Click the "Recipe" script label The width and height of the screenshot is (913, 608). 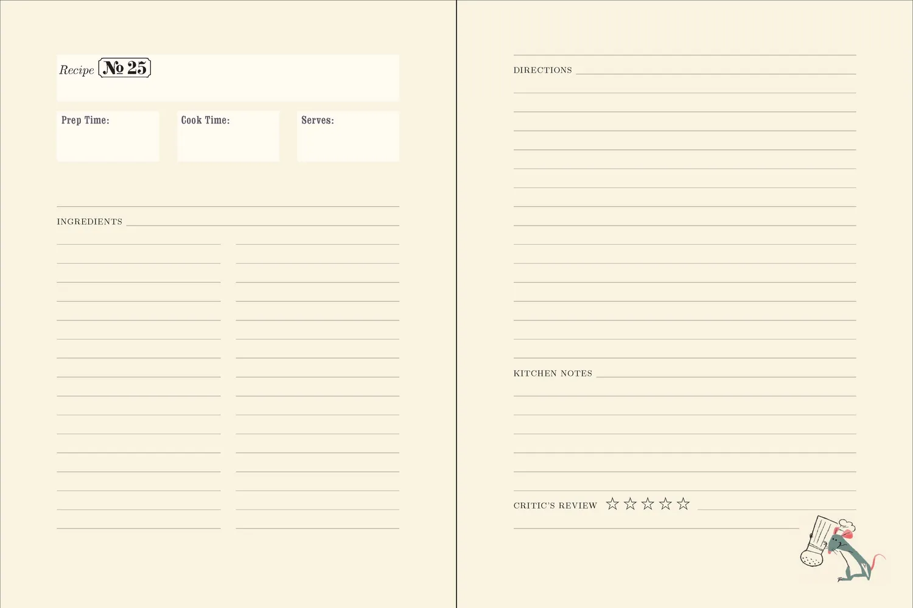pyautogui.click(x=77, y=70)
